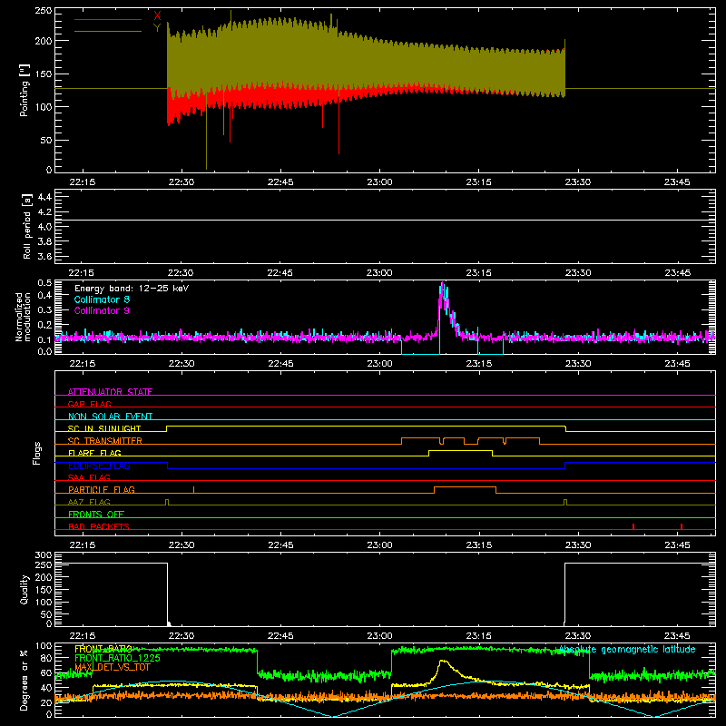The image size is (726, 726).
Task: Click the 23:00 time label under Pointing plot
Action: [379, 182]
